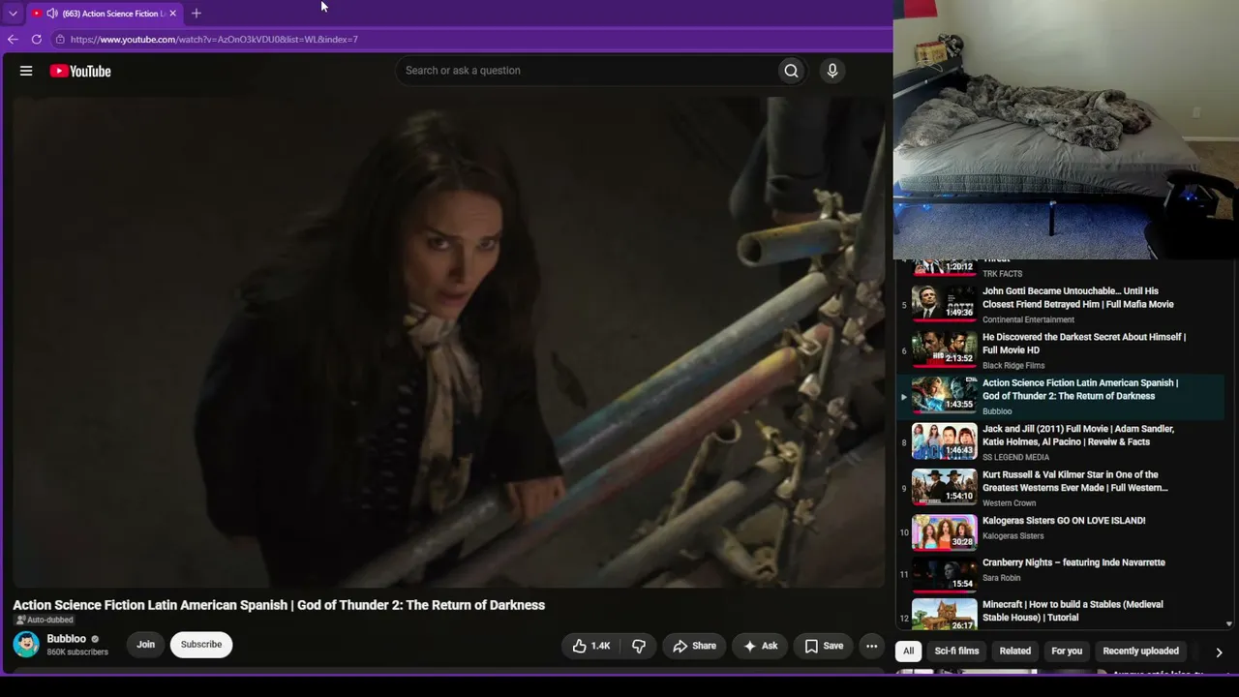The width and height of the screenshot is (1239, 697).
Task: Go back using browser back arrow
Action: tap(13, 40)
